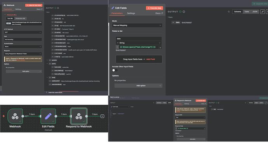
Task: Click the pencil edit icon in Edit Fields output
Action: pyautogui.click(x=263, y=12)
